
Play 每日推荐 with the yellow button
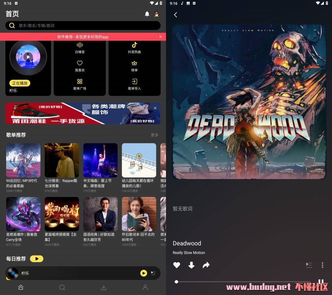37,259
